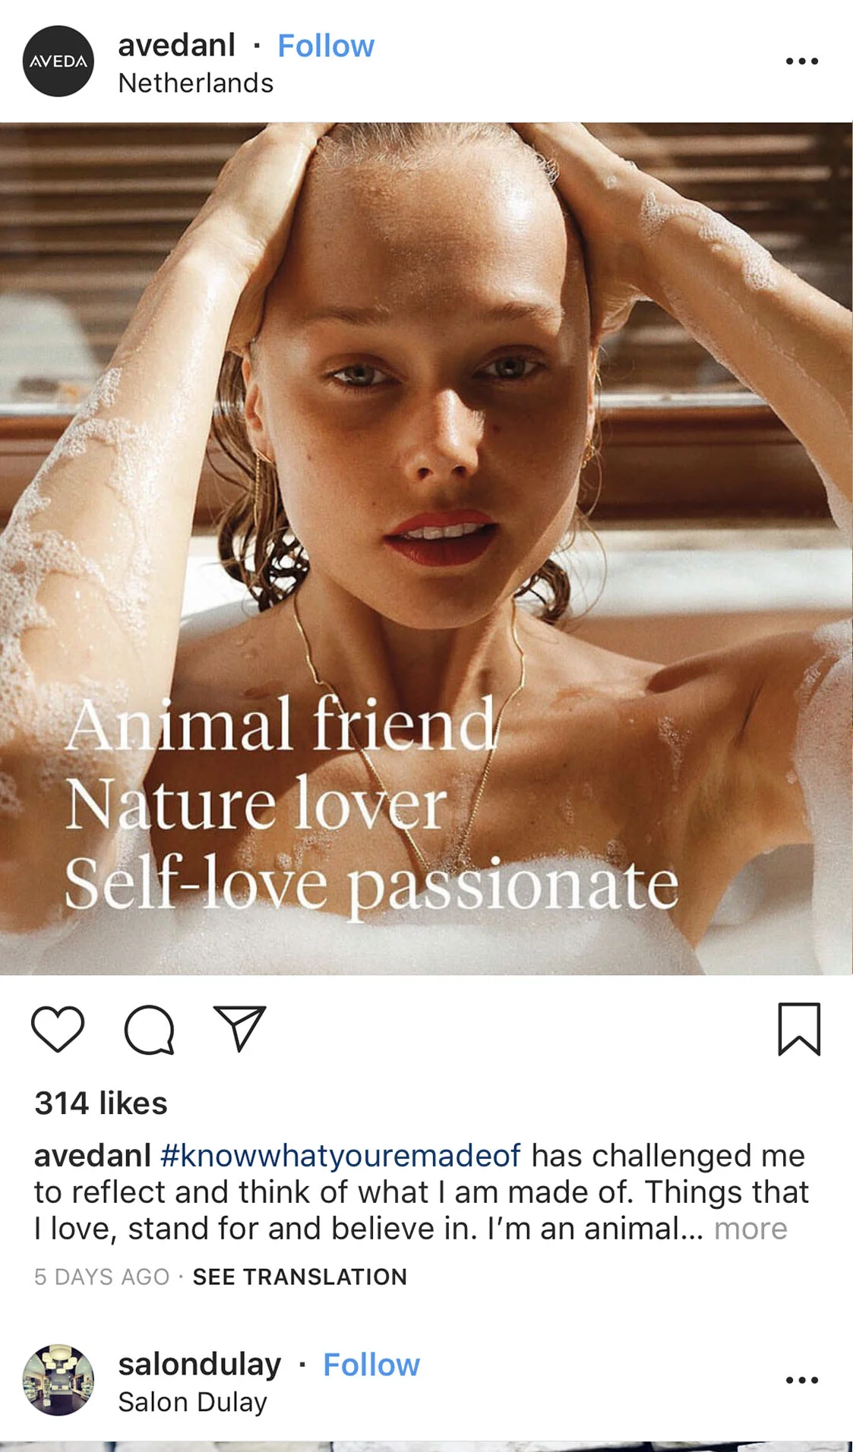This screenshot has width=853, height=1452.
Task: Open comments via speech bubble icon
Action: pos(150,1030)
